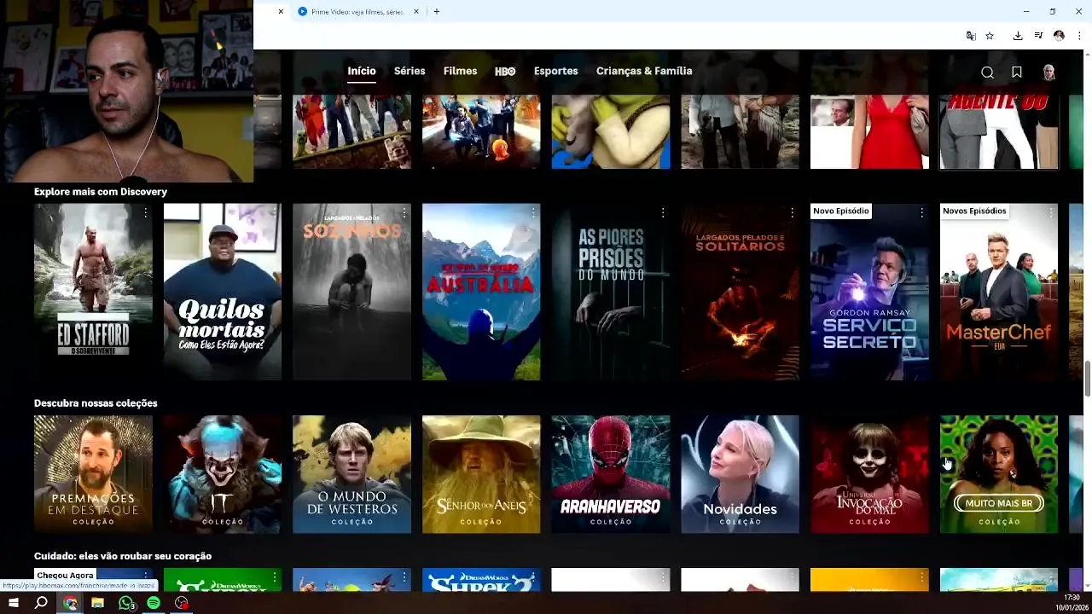The height and width of the screenshot is (614, 1092).
Task: Switch to the Prime Video browser tab
Action: (357, 11)
